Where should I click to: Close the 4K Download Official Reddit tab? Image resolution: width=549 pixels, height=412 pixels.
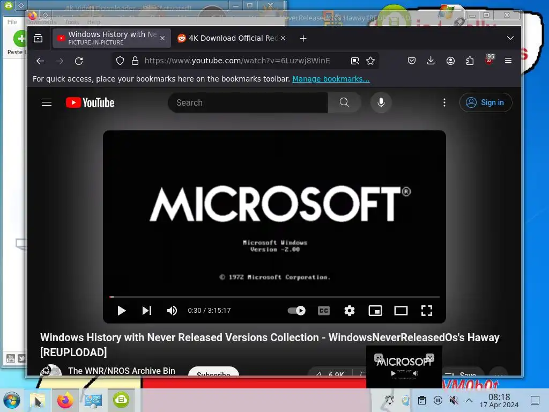[x=283, y=38]
